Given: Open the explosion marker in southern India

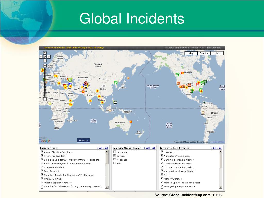Looking at the screenshot, I should [x=90, y=101].
